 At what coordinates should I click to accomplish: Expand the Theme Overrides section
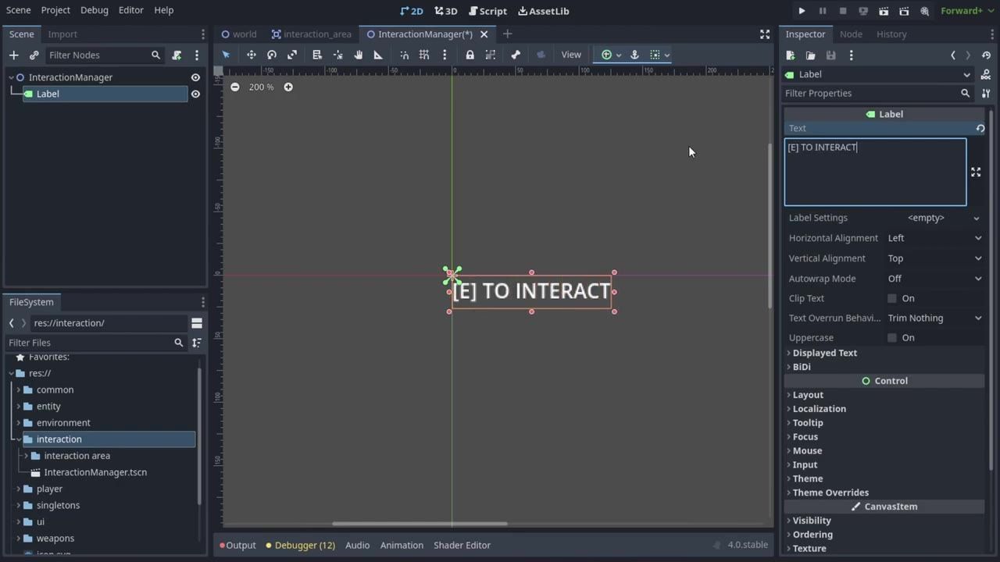tap(830, 493)
